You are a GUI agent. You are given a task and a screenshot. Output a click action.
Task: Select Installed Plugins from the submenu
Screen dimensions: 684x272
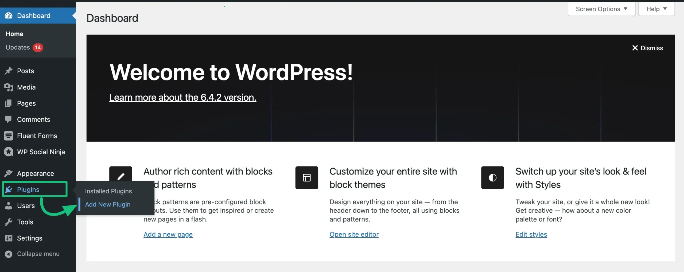108,191
